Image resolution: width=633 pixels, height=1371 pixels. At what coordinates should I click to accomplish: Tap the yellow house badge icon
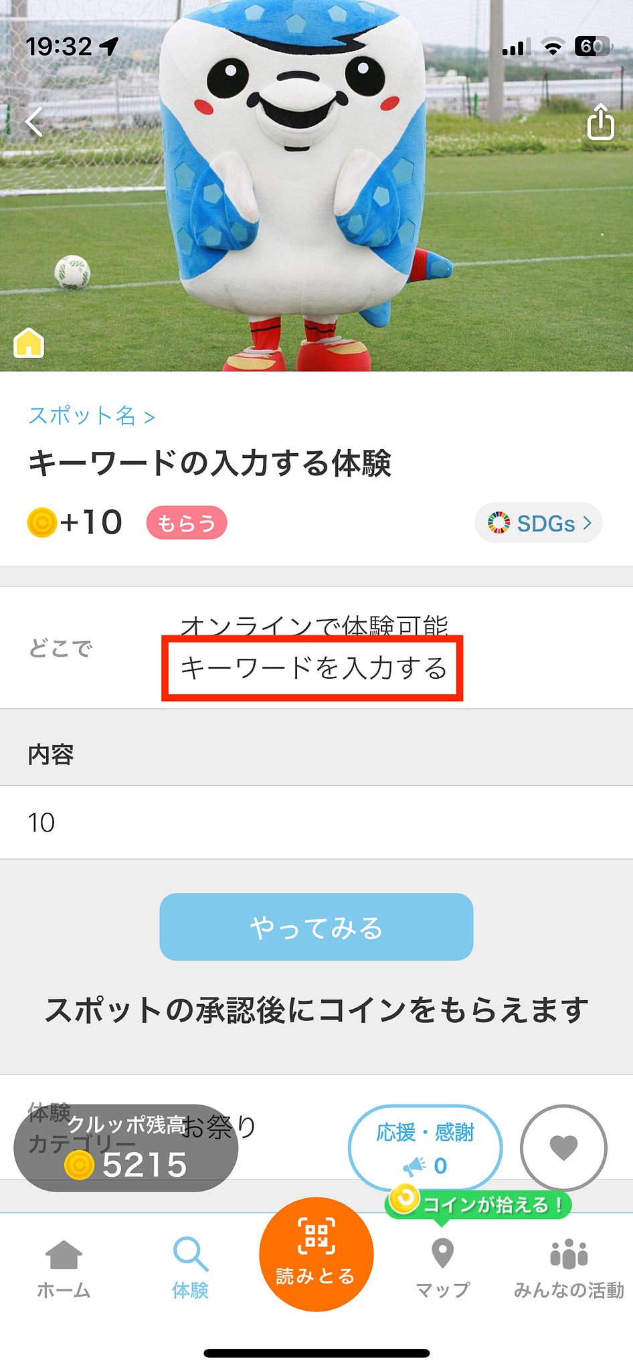tap(29, 343)
